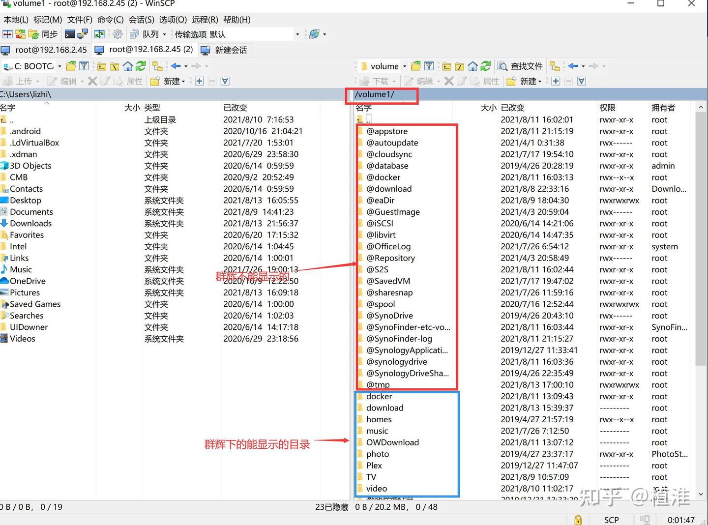Click the 查找文件 find files button
The height and width of the screenshot is (525, 708).
tap(520, 66)
